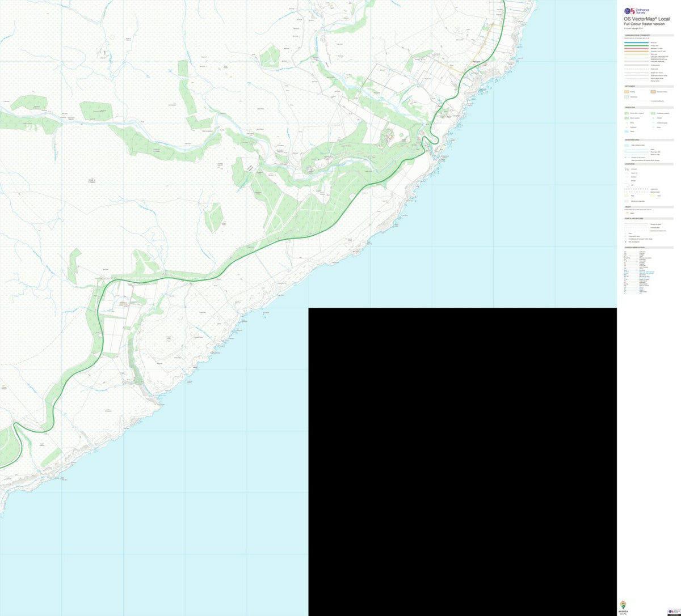Click the green primary road line swatch

click(x=636, y=45)
